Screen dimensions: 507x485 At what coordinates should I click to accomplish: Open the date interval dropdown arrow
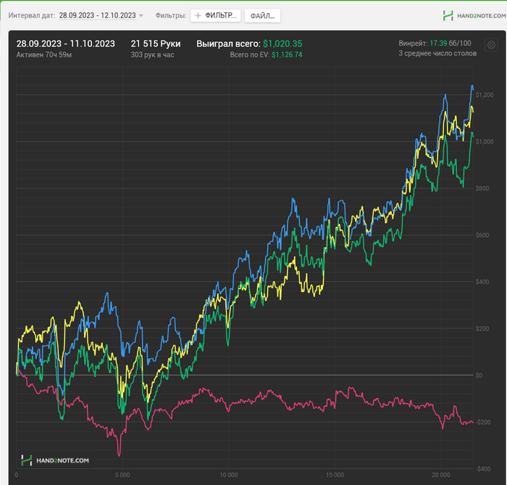pos(141,15)
